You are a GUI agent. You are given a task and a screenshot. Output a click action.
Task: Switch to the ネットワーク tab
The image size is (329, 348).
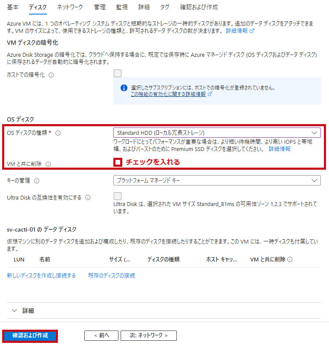70,7
